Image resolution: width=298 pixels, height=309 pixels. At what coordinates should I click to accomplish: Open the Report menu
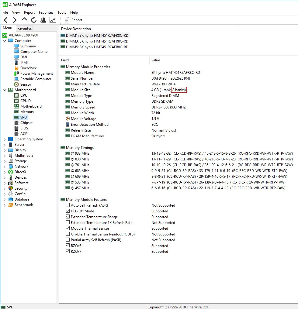(29, 12)
